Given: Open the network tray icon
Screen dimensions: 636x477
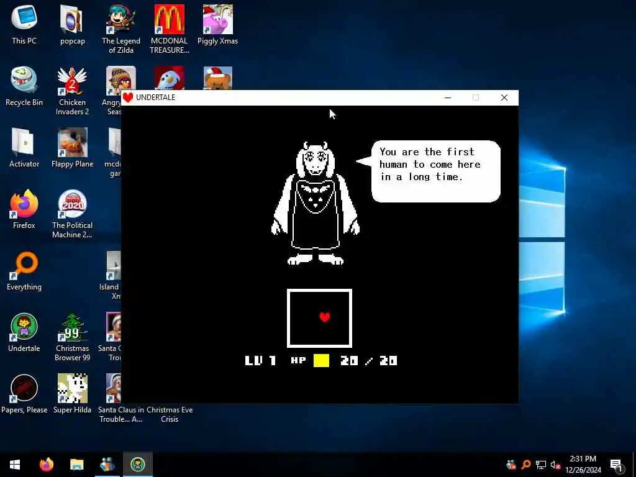Looking at the screenshot, I should (x=541, y=465).
